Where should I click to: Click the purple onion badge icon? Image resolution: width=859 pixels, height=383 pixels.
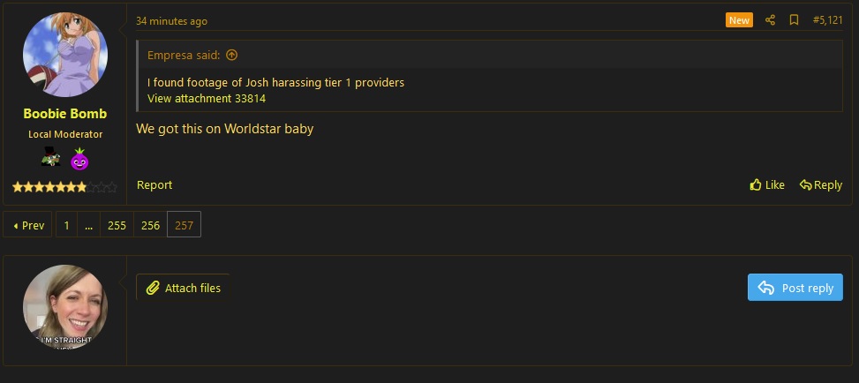pyautogui.click(x=79, y=160)
